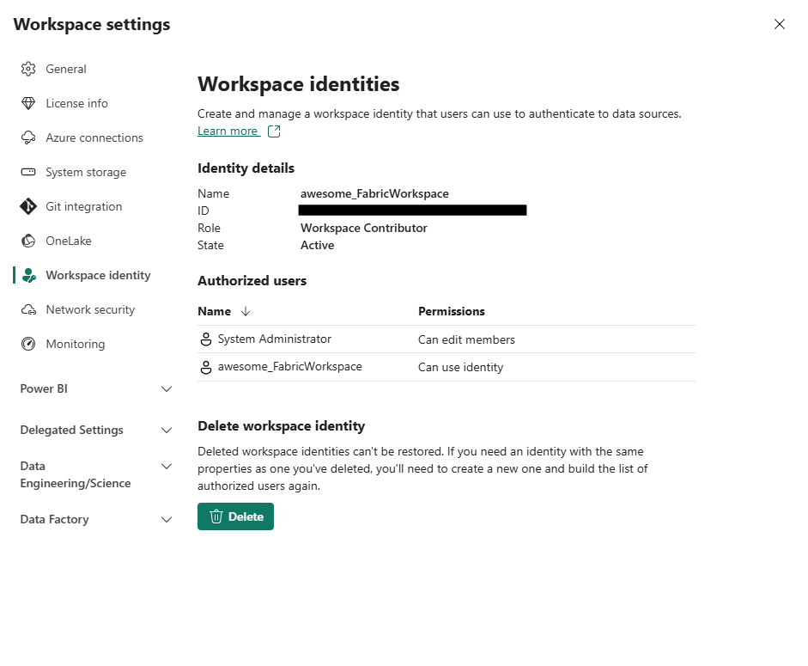Sort by the Name column header
This screenshot has height=666, width=808.
tap(215, 311)
